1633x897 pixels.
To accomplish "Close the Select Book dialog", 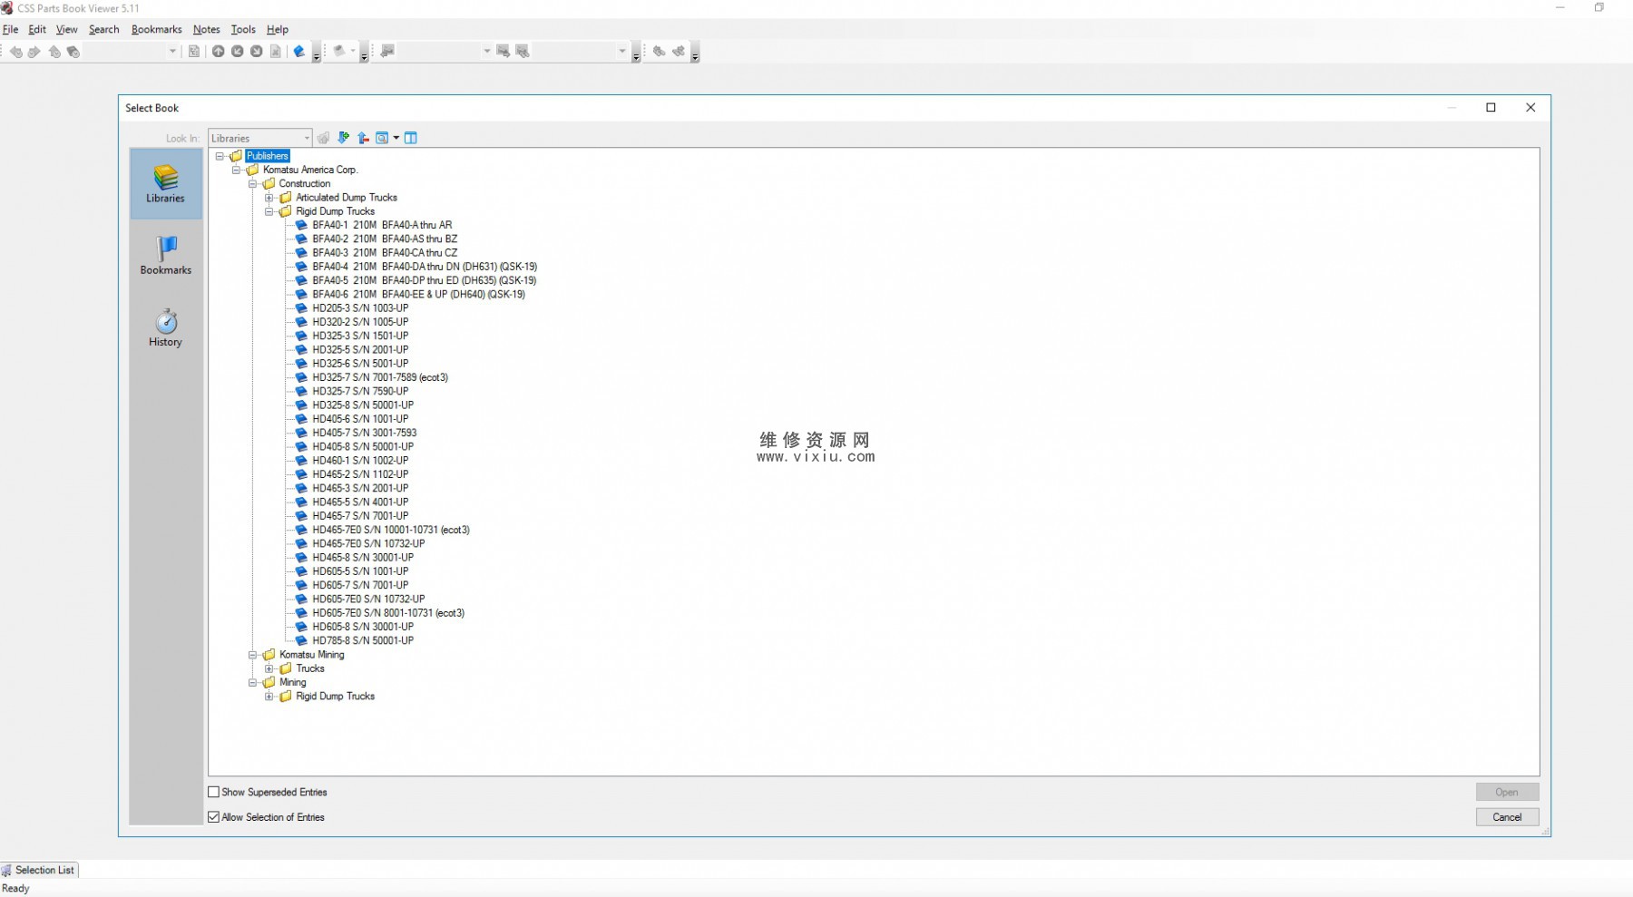I will [1530, 108].
